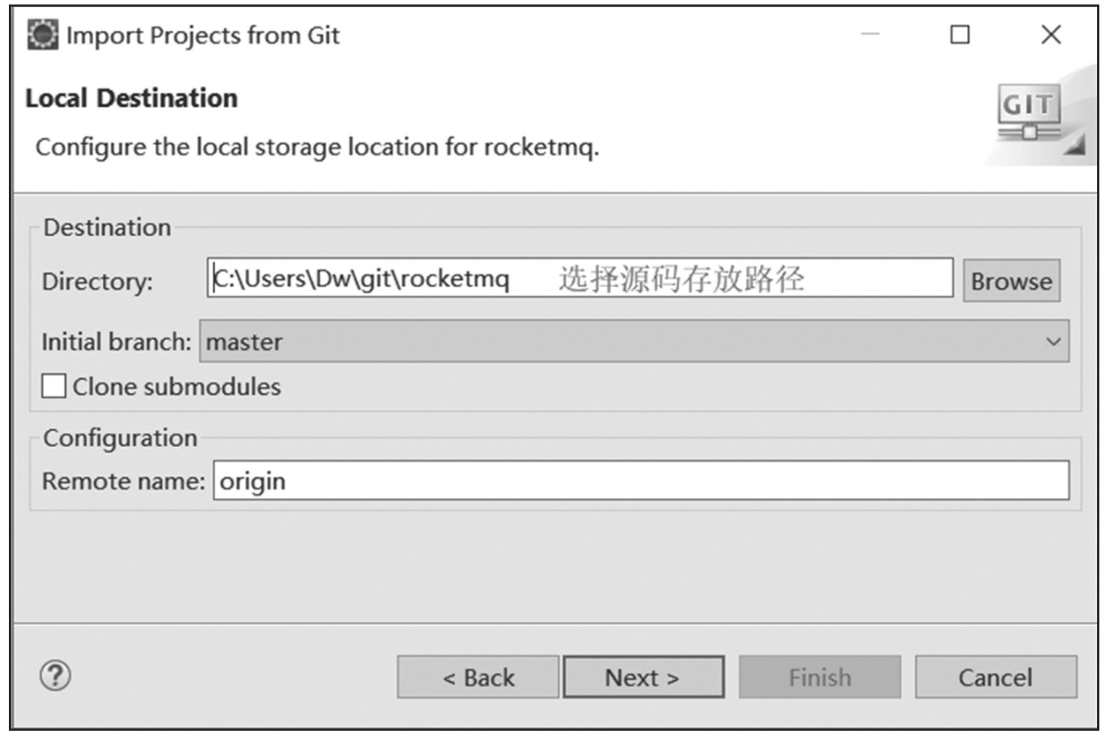1108x736 pixels.
Task: Maximize the Import Projects window
Action: point(959,34)
